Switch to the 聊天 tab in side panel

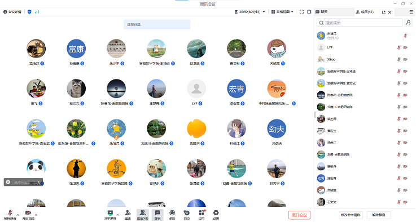click(x=322, y=12)
